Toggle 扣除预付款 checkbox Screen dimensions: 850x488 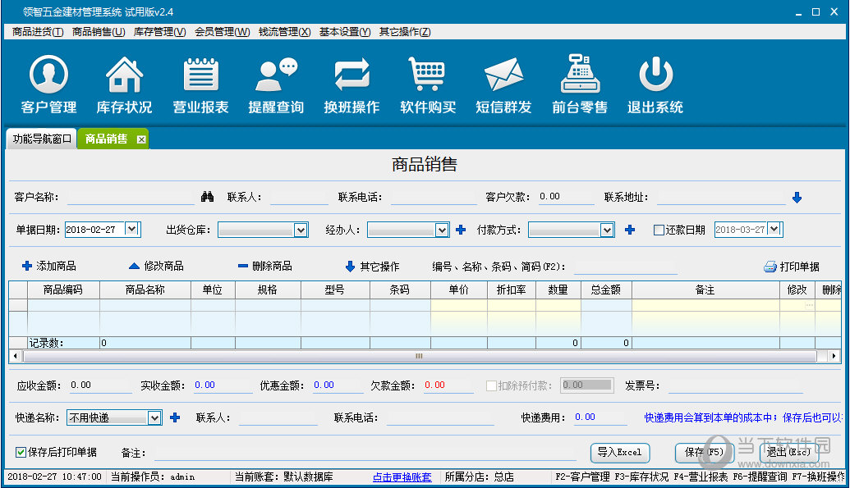pyautogui.click(x=491, y=385)
